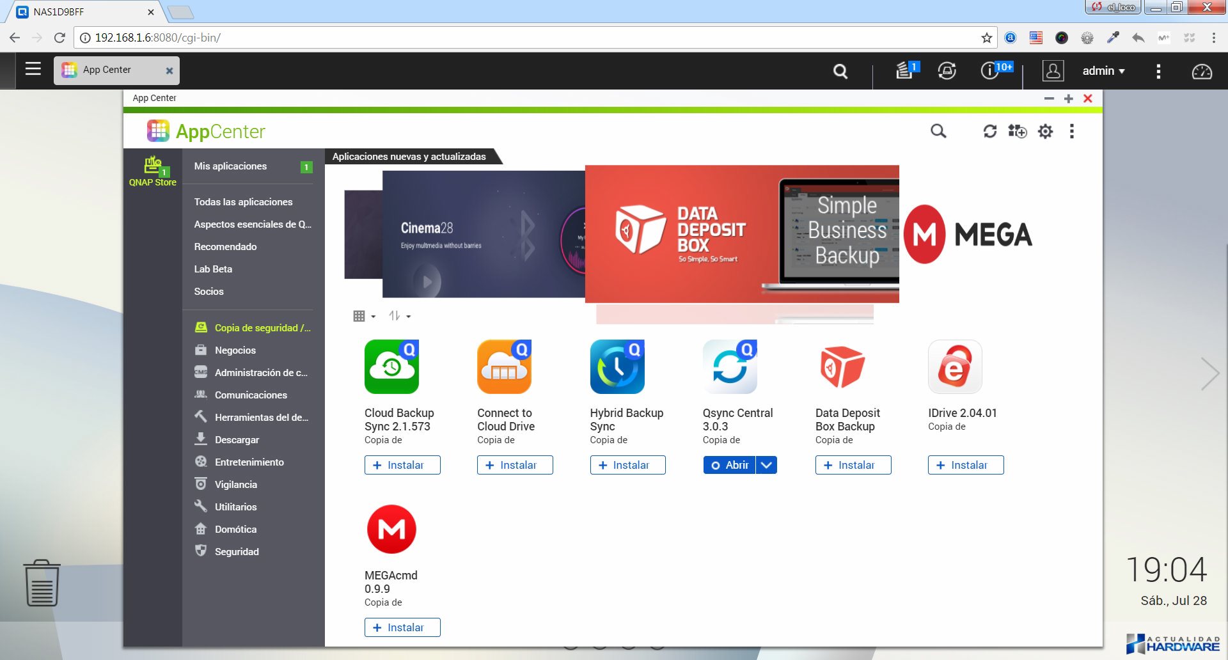Install the IDrive app
The image size is (1228, 660).
pos(965,465)
